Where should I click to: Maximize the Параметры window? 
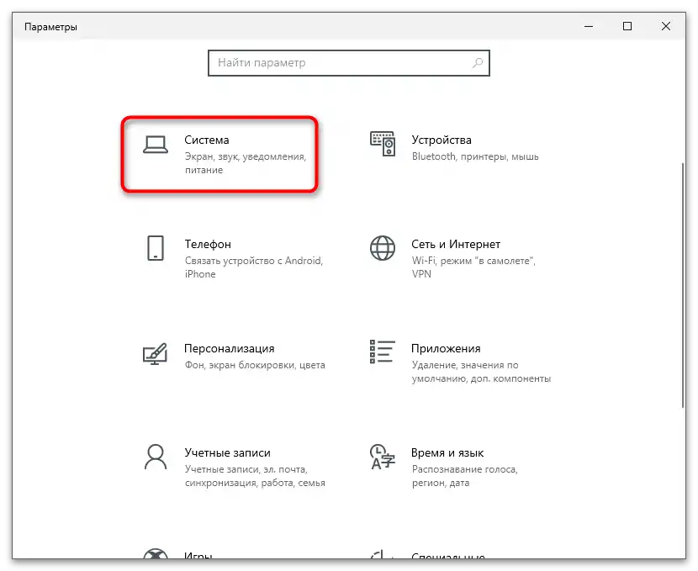tap(627, 26)
